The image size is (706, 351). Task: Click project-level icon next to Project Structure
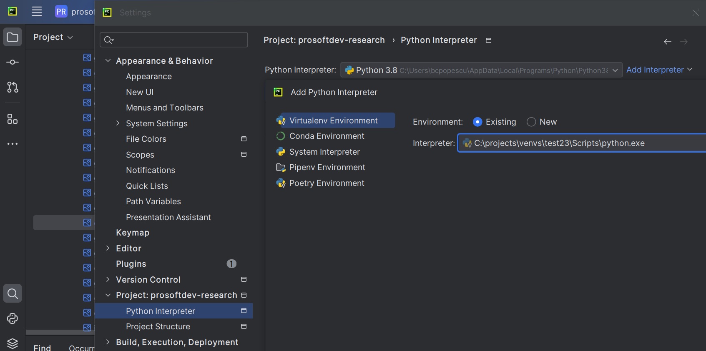click(x=244, y=326)
